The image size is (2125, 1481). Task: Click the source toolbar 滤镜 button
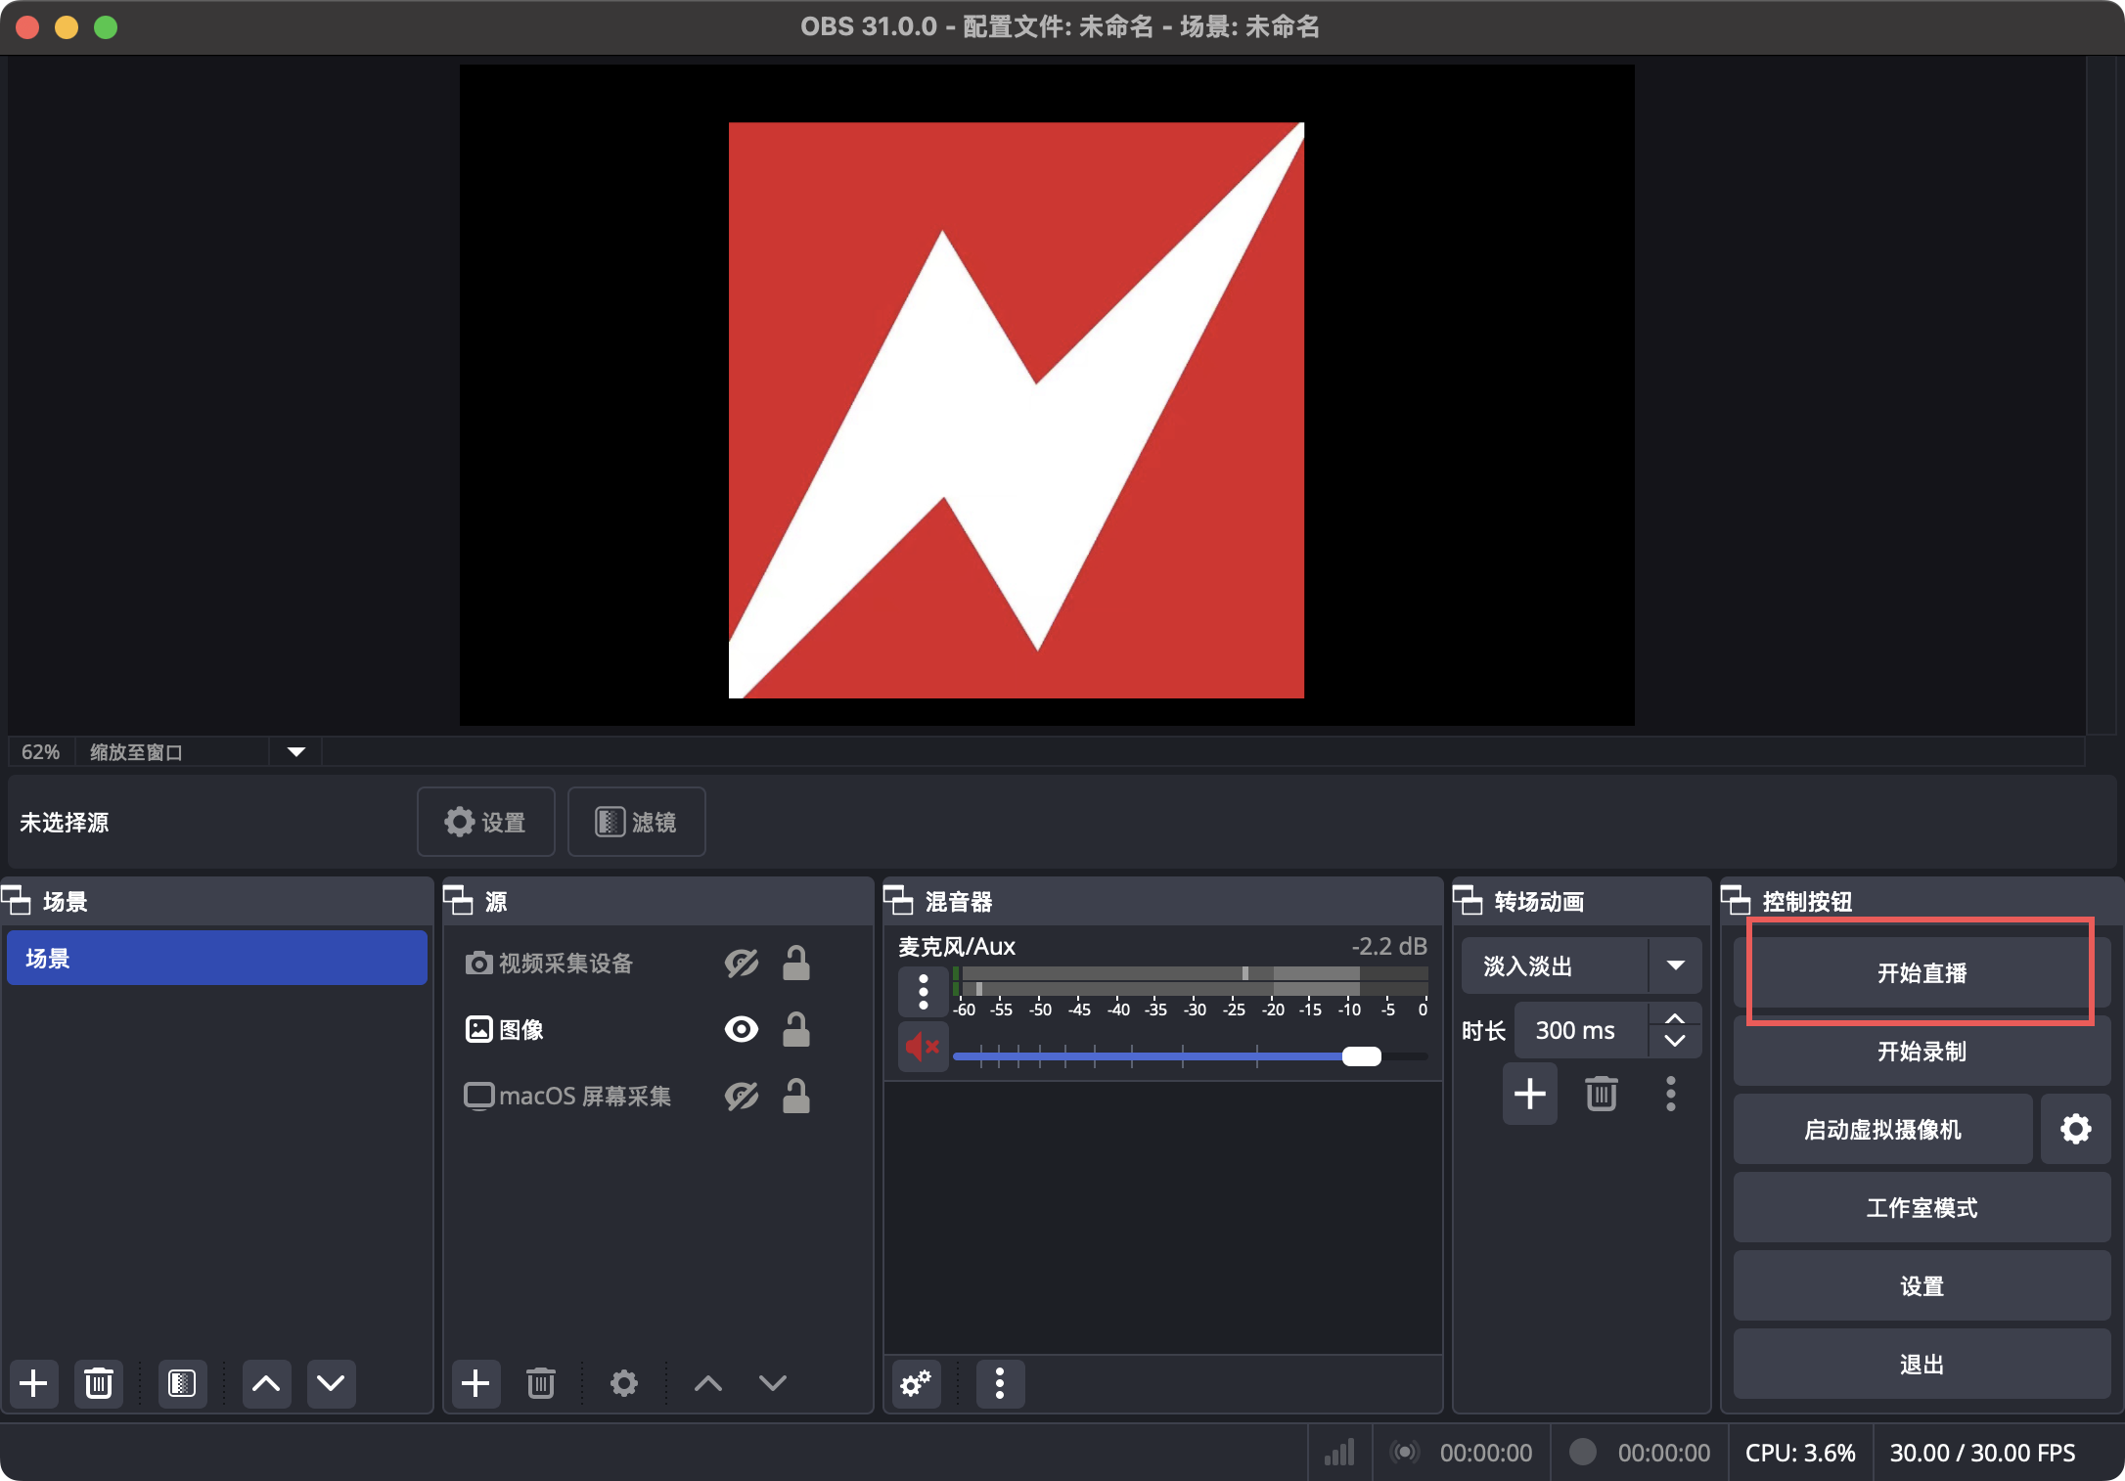point(637,822)
